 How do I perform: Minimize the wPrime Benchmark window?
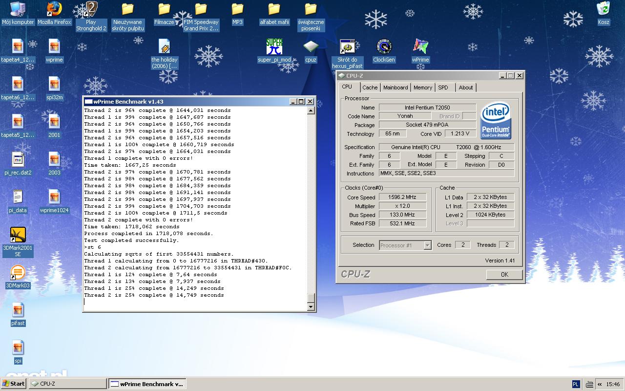[293, 102]
